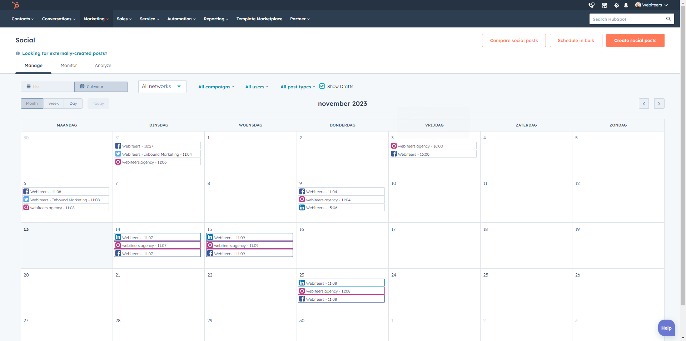Open the Service menu
Screen dimensions: 686x341
coord(149,19)
